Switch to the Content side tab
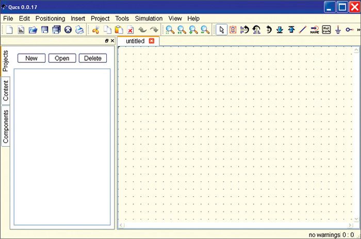This screenshot has height=239, width=361. coord(6,91)
